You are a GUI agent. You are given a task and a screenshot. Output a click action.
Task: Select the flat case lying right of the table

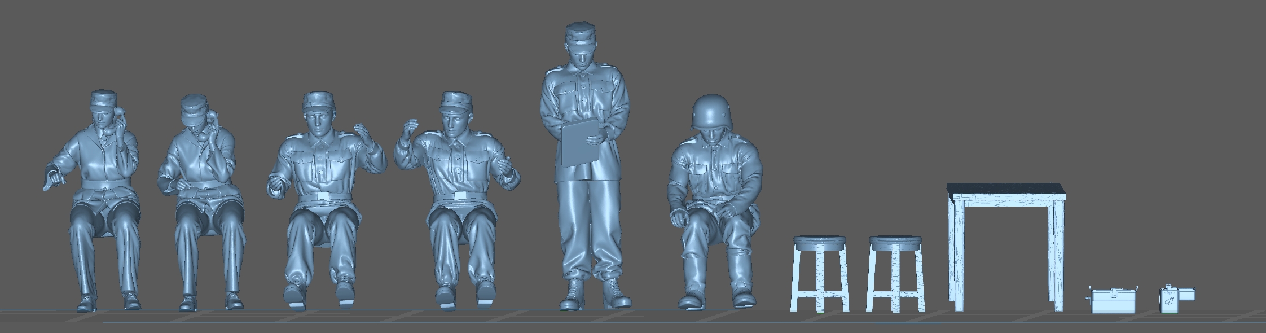[1112, 301]
